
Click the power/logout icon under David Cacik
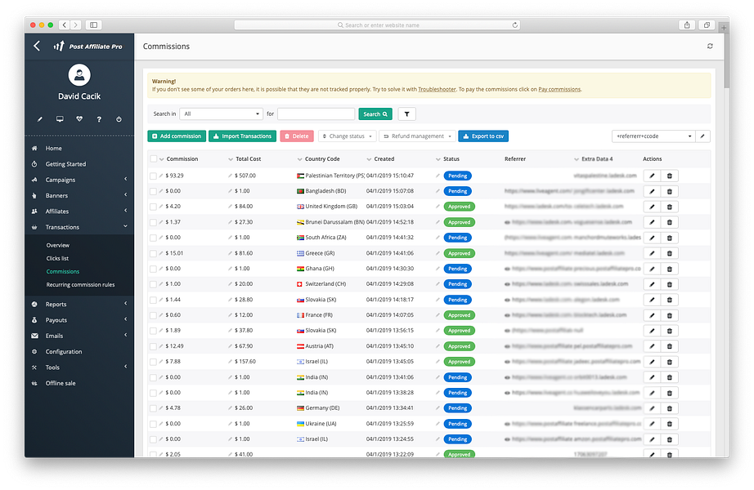pyautogui.click(x=119, y=119)
